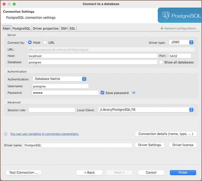This screenshot has width=202, height=181.
Task: Open Driver Settings
Action: coord(150,145)
